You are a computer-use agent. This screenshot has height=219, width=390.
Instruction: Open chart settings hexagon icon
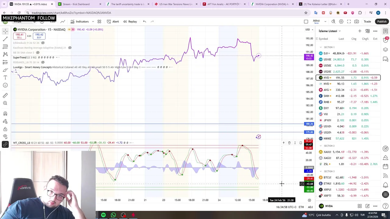coord(341,22)
